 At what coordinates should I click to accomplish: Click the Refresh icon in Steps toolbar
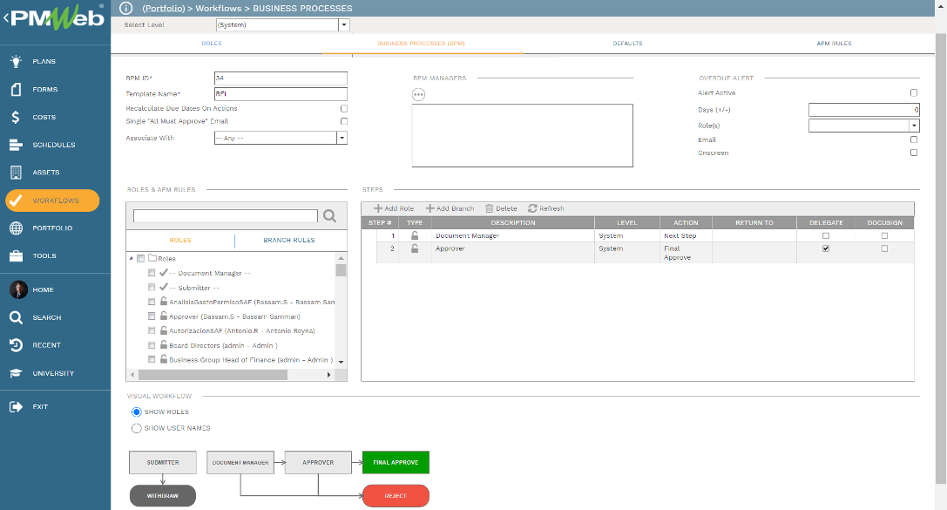532,208
